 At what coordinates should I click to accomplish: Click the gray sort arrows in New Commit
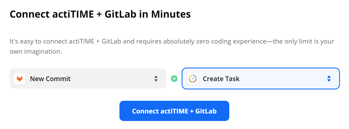click(x=156, y=78)
